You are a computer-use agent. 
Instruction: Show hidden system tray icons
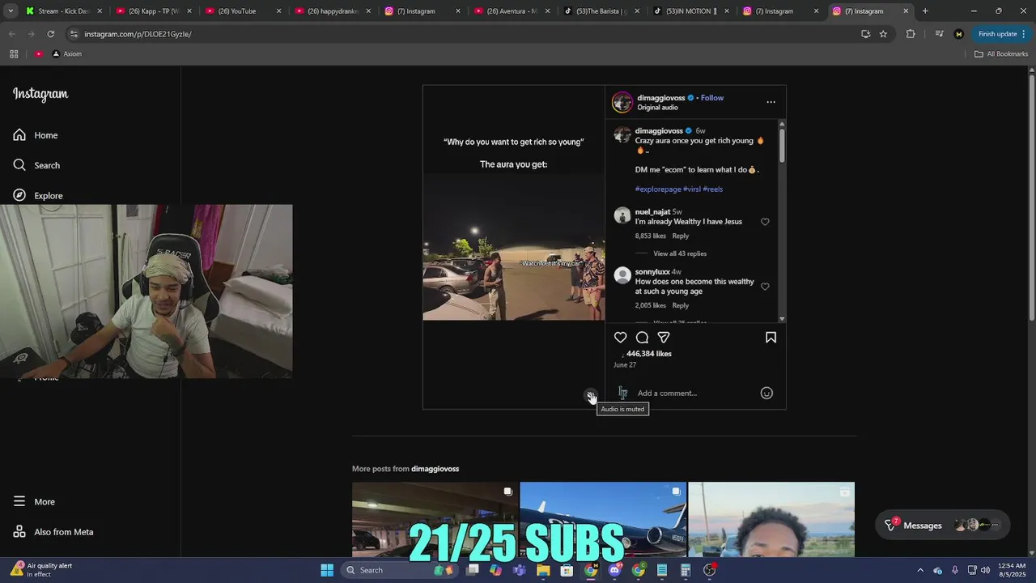pyautogui.click(x=920, y=570)
